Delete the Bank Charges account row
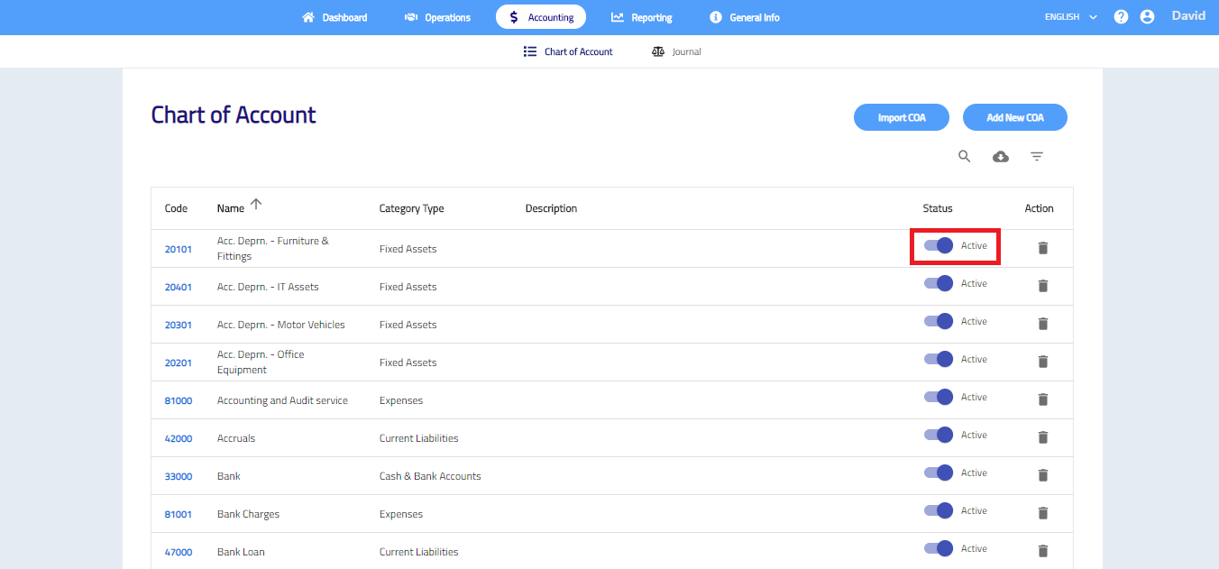Viewport: 1219px width, 569px height. [x=1042, y=513]
